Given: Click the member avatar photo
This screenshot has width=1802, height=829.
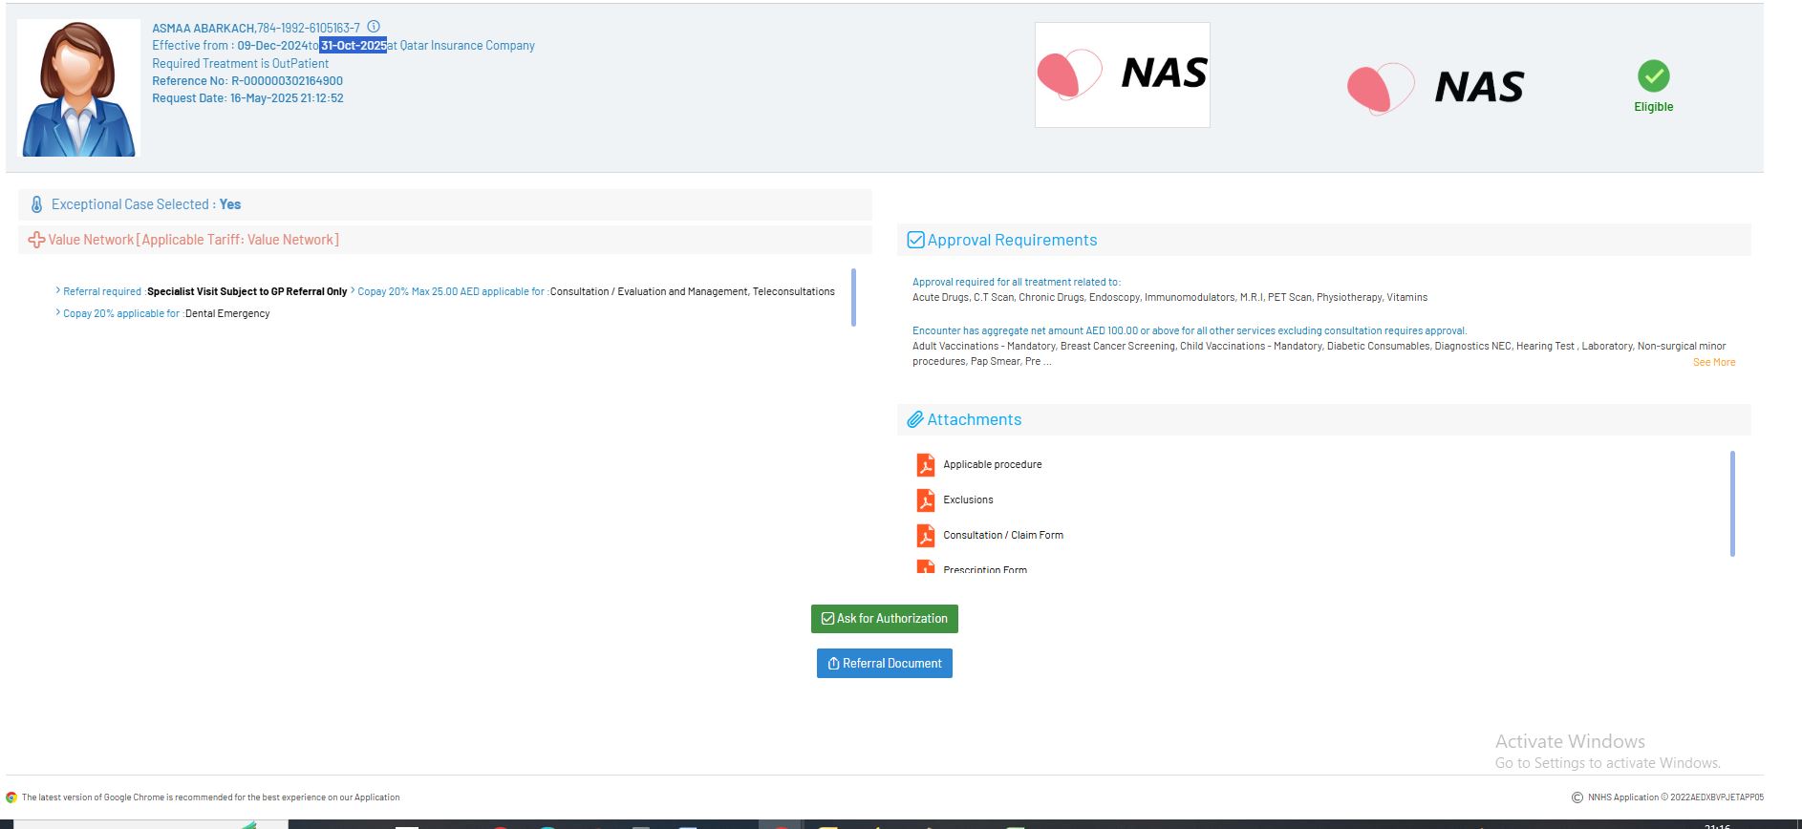Looking at the screenshot, I should tap(78, 89).
